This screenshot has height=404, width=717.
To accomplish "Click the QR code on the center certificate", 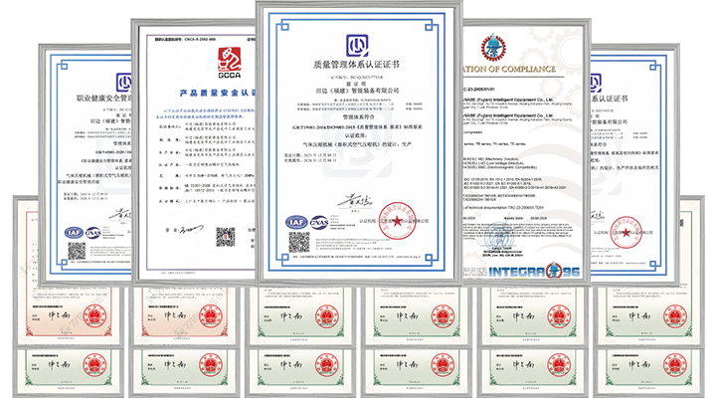I will pos(299,242).
